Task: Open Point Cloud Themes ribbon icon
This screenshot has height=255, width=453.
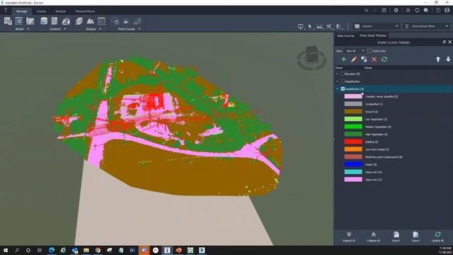Action: (115, 21)
